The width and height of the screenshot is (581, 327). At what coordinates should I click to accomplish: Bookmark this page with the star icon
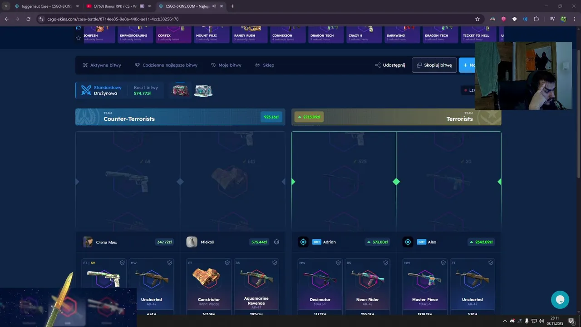coord(478,19)
